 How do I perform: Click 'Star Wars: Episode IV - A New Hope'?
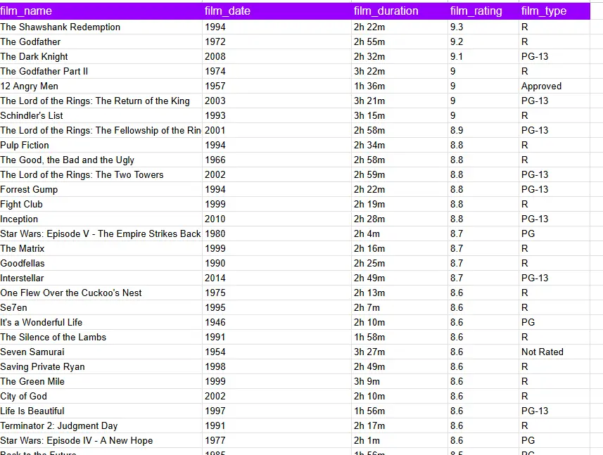[x=101, y=440]
